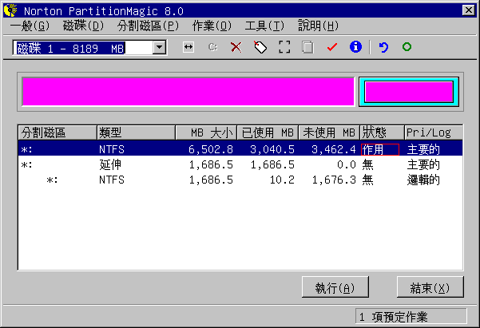The image size is (480, 328).
Task: Click the 0.0 unused MB value
Action: [x=347, y=164]
